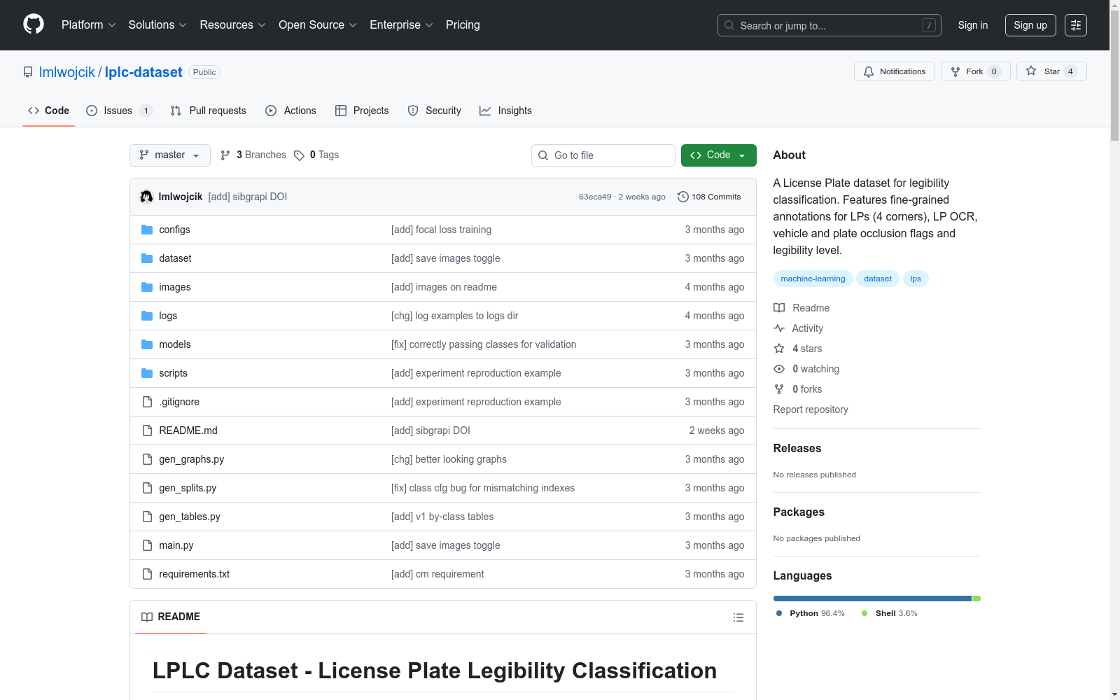
Task: Open the README outline icon
Action: [x=738, y=617]
